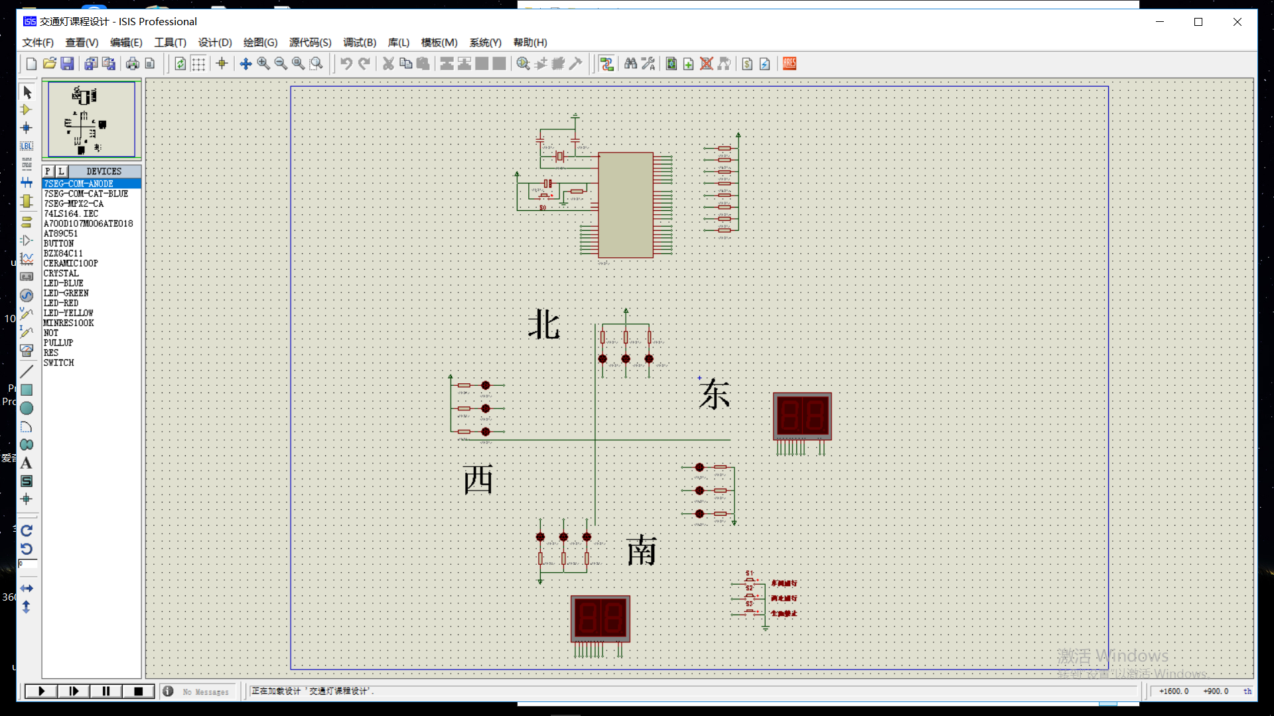The width and height of the screenshot is (1274, 716).
Task: Open the 调试(B) menu
Action: (x=360, y=42)
